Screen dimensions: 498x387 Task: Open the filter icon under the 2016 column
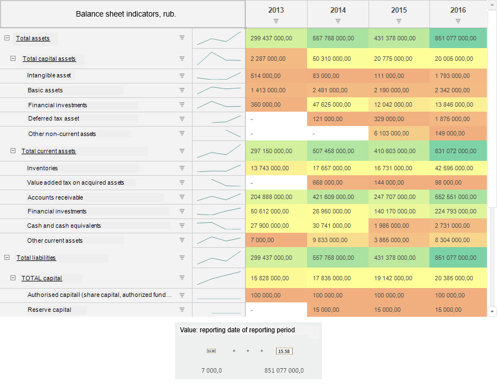(x=458, y=21)
